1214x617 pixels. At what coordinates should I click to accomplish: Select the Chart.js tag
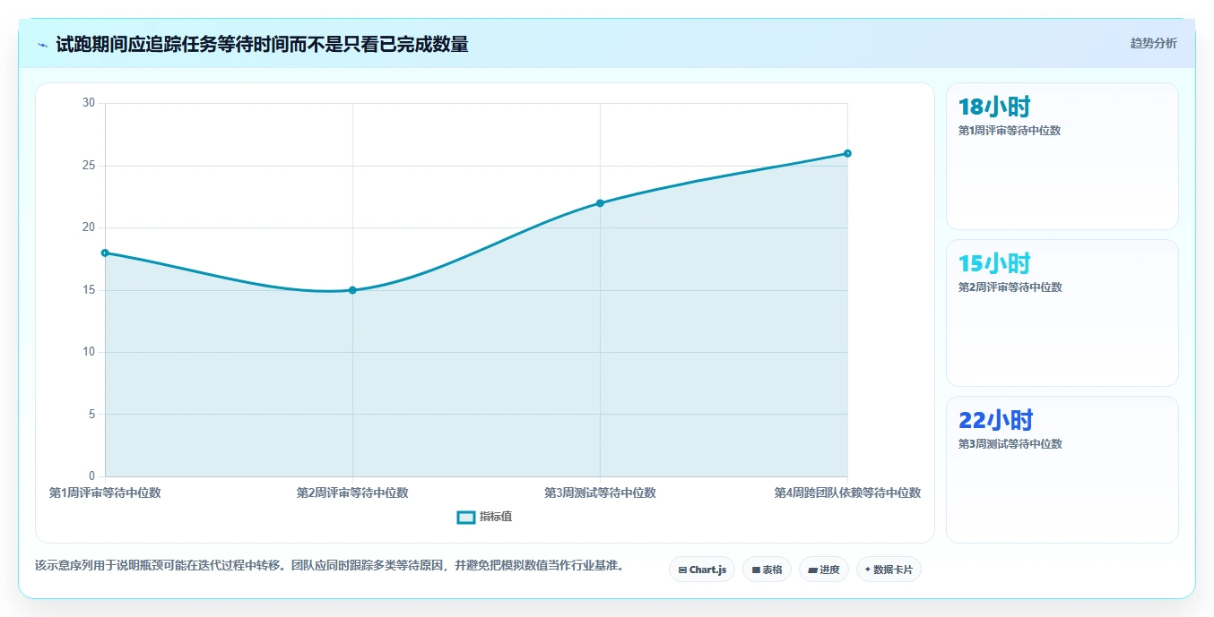click(702, 570)
